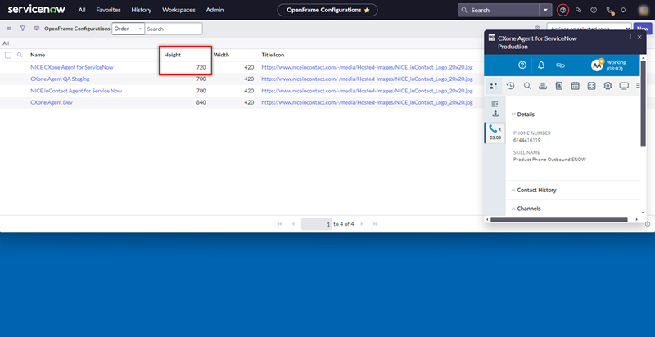
Task: Expand the Contact History section
Action: coord(534,191)
